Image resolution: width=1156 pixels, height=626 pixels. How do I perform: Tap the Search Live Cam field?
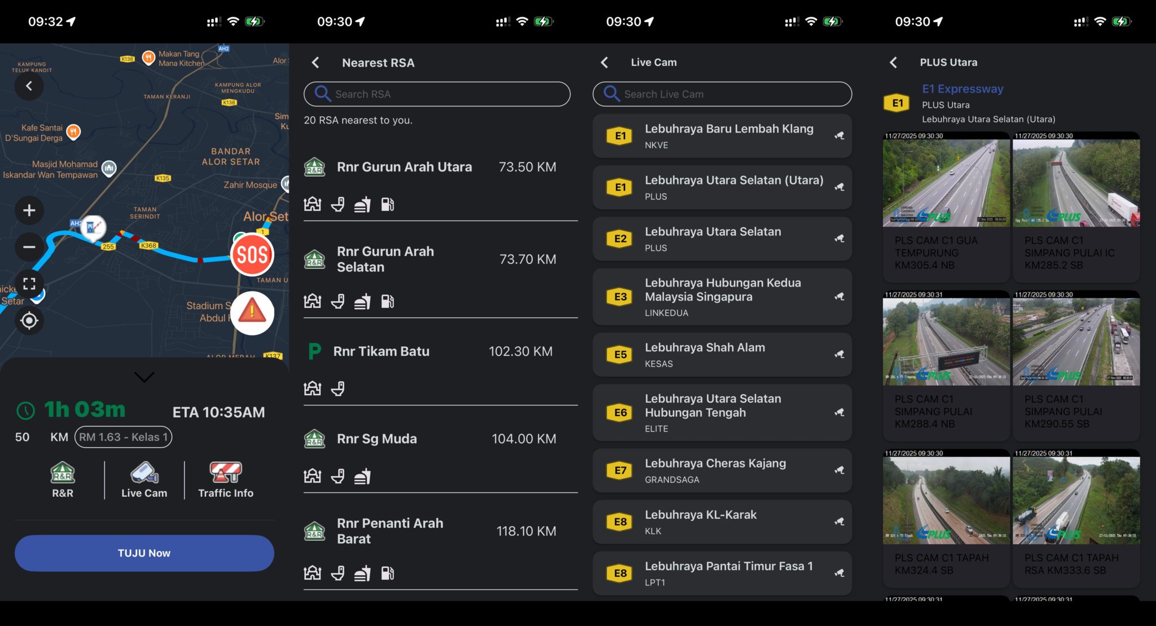pos(722,94)
